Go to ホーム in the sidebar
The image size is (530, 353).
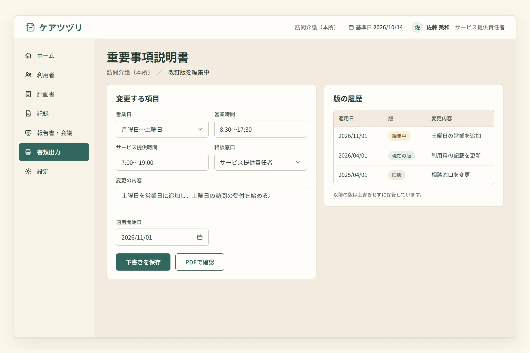click(x=54, y=56)
